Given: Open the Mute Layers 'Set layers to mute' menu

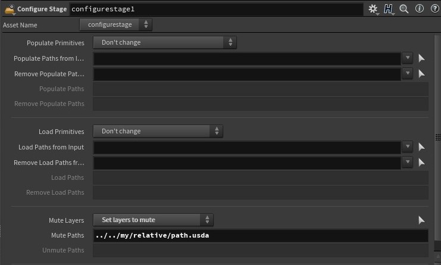Looking at the screenshot, I should (154, 220).
